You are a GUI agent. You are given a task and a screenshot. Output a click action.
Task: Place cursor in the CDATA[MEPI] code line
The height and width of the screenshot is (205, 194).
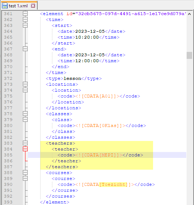(107, 155)
